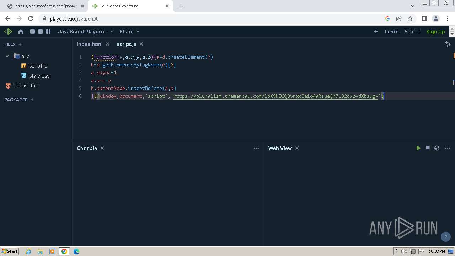The image size is (455, 256).
Task: Open style.css in the file tree
Action: coord(39,76)
